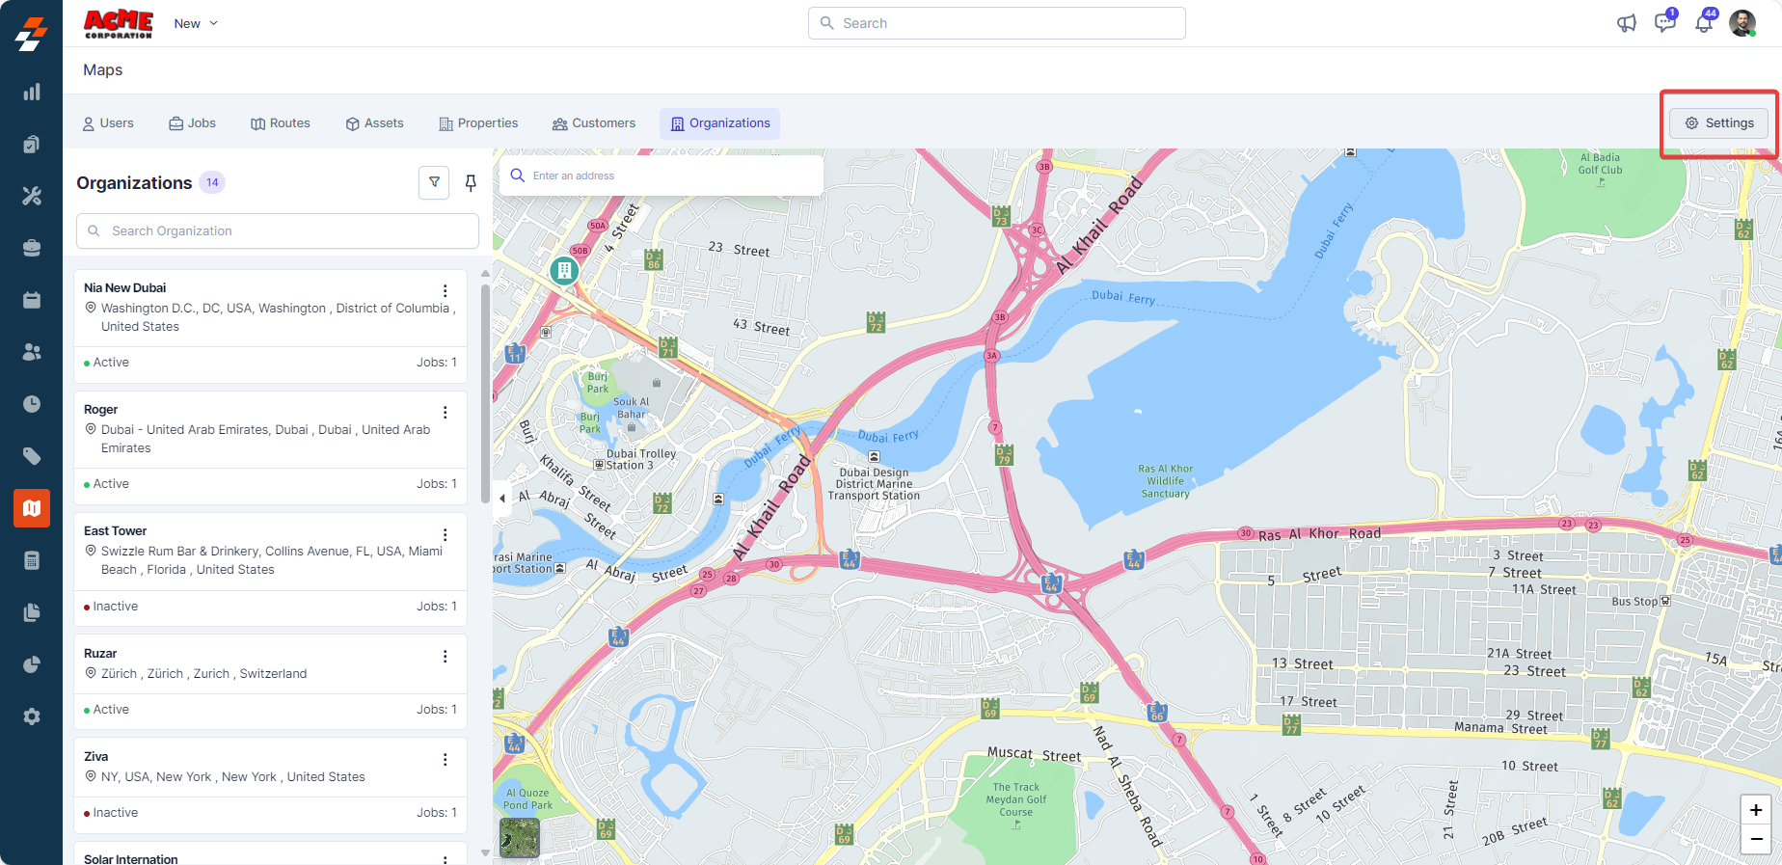Click the Settings button
Image resolution: width=1782 pixels, height=865 pixels.
coord(1719,123)
